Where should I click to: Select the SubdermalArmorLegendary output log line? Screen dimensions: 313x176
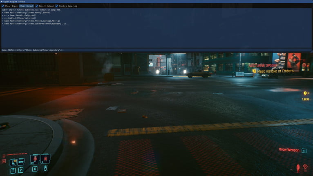point(34,24)
